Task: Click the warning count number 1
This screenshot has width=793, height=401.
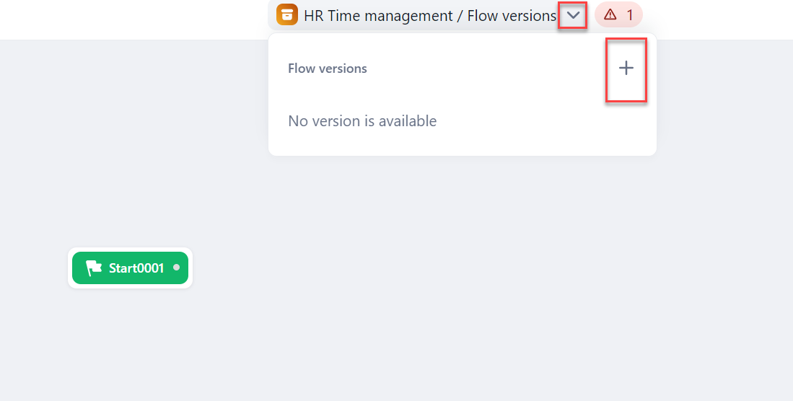Action: (630, 14)
